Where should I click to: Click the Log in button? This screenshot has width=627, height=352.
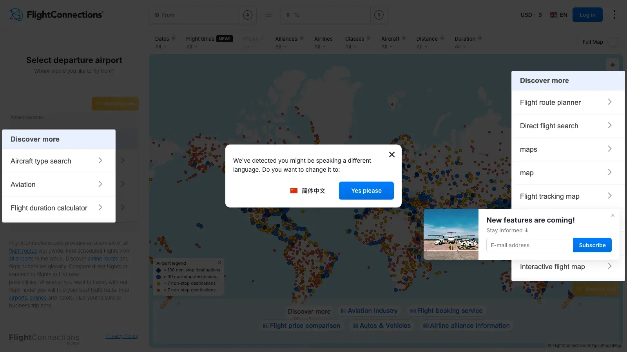pos(587,15)
